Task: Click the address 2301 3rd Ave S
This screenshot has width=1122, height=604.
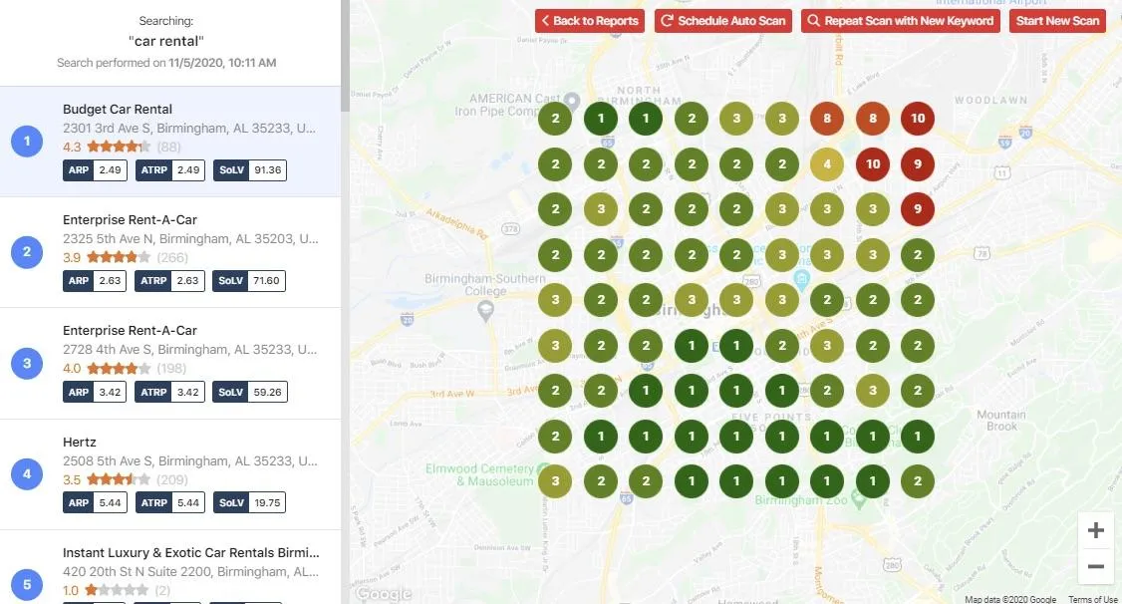Action: point(189,129)
